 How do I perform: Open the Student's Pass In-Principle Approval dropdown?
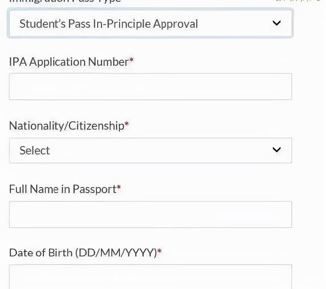point(150,23)
